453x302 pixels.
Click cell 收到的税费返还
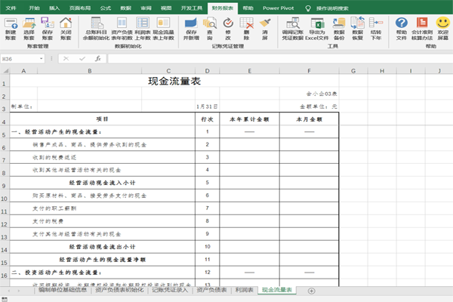102,158
